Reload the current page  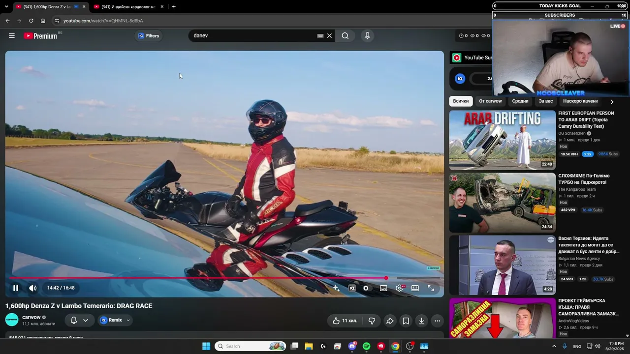click(x=31, y=21)
